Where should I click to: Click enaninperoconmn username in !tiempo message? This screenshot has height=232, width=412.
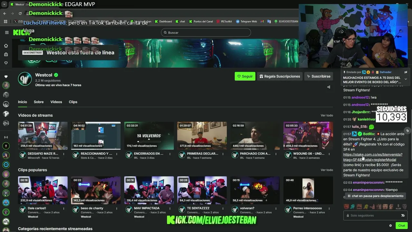368,190
